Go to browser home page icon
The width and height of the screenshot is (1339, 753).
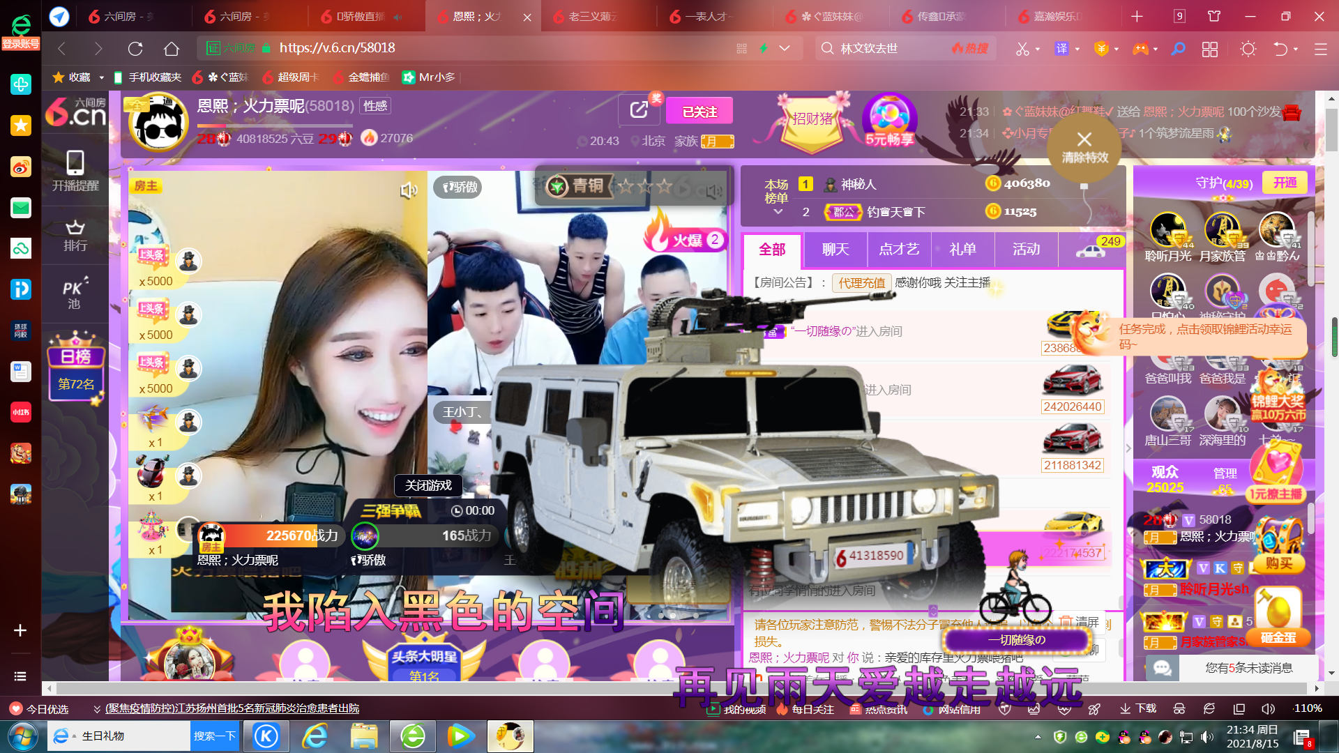click(172, 49)
